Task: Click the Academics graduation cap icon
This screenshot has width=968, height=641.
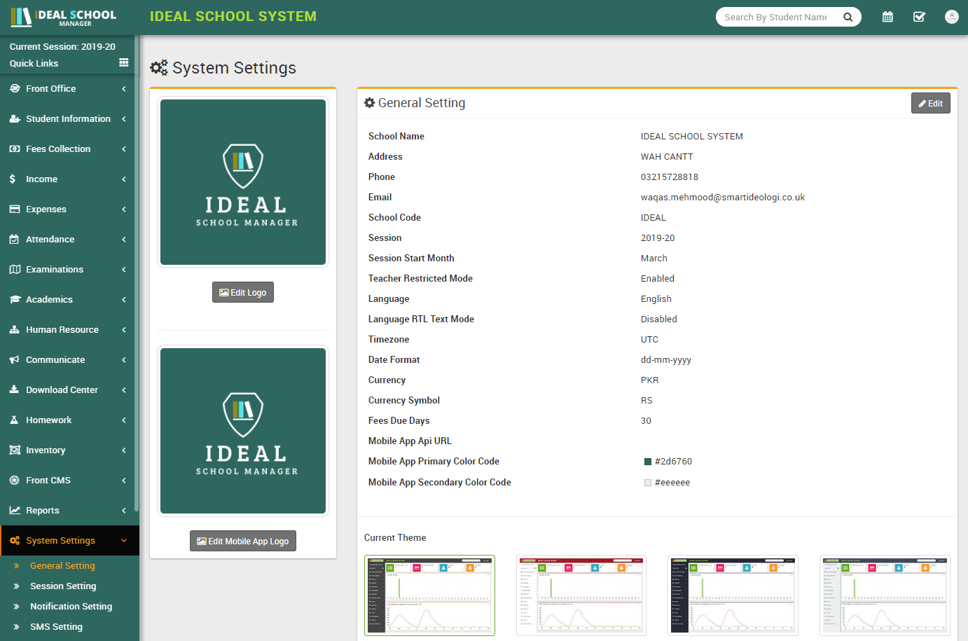Action: click(x=15, y=299)
